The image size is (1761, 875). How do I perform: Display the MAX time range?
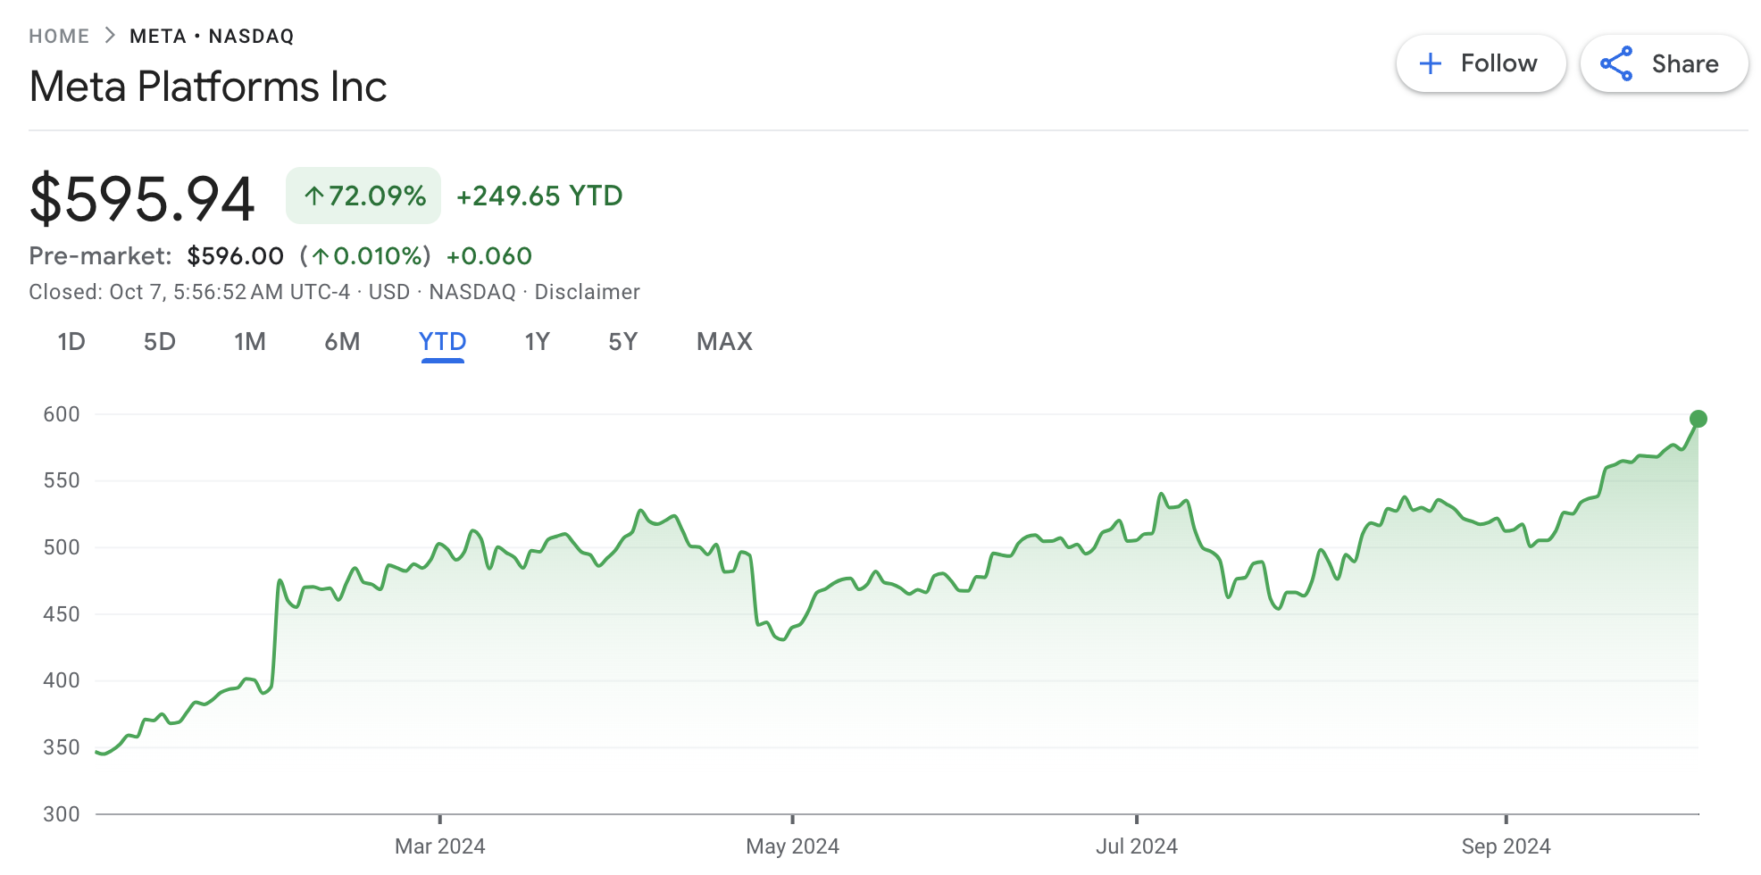point(724,342)
